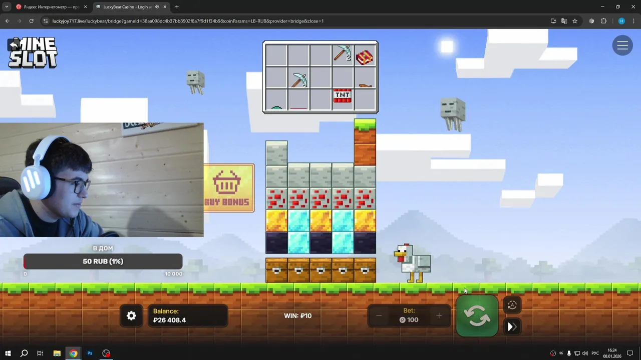The height and width of the screenshot is (360, 641).
Task: Open Windows taskbar search
Action: tap(24, 353)
